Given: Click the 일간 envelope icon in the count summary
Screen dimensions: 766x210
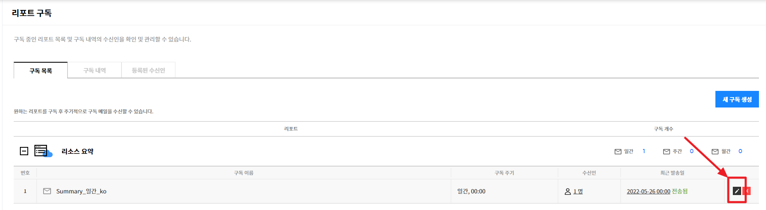Looking at the screenshot, I should coord(618,151).
